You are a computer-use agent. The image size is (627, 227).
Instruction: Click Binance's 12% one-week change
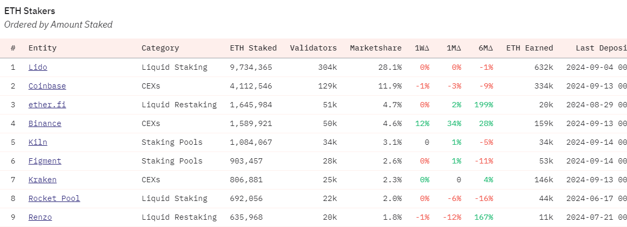click(423, 123)
